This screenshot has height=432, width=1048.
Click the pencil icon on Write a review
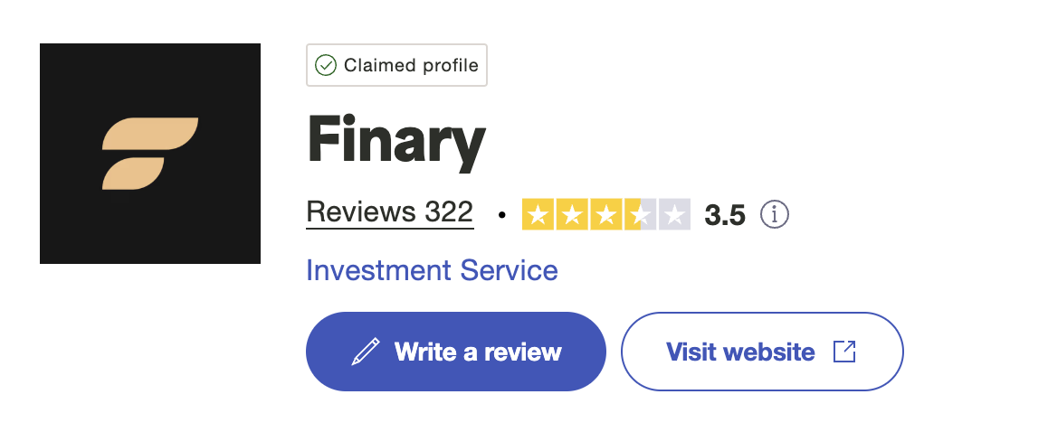pyautogui.click(x=366, y=352)
